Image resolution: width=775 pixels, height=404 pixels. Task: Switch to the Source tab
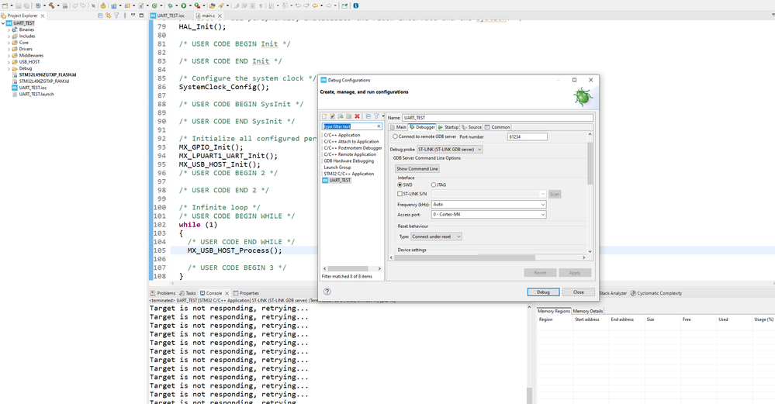pos(472,127)
